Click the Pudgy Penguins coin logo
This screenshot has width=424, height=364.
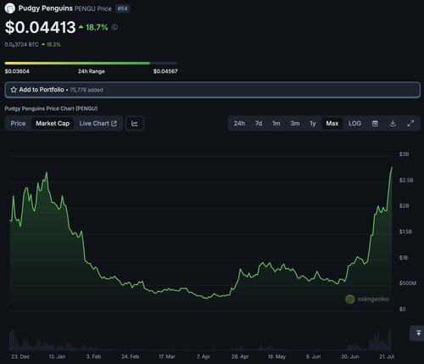(x=9, y=8)
